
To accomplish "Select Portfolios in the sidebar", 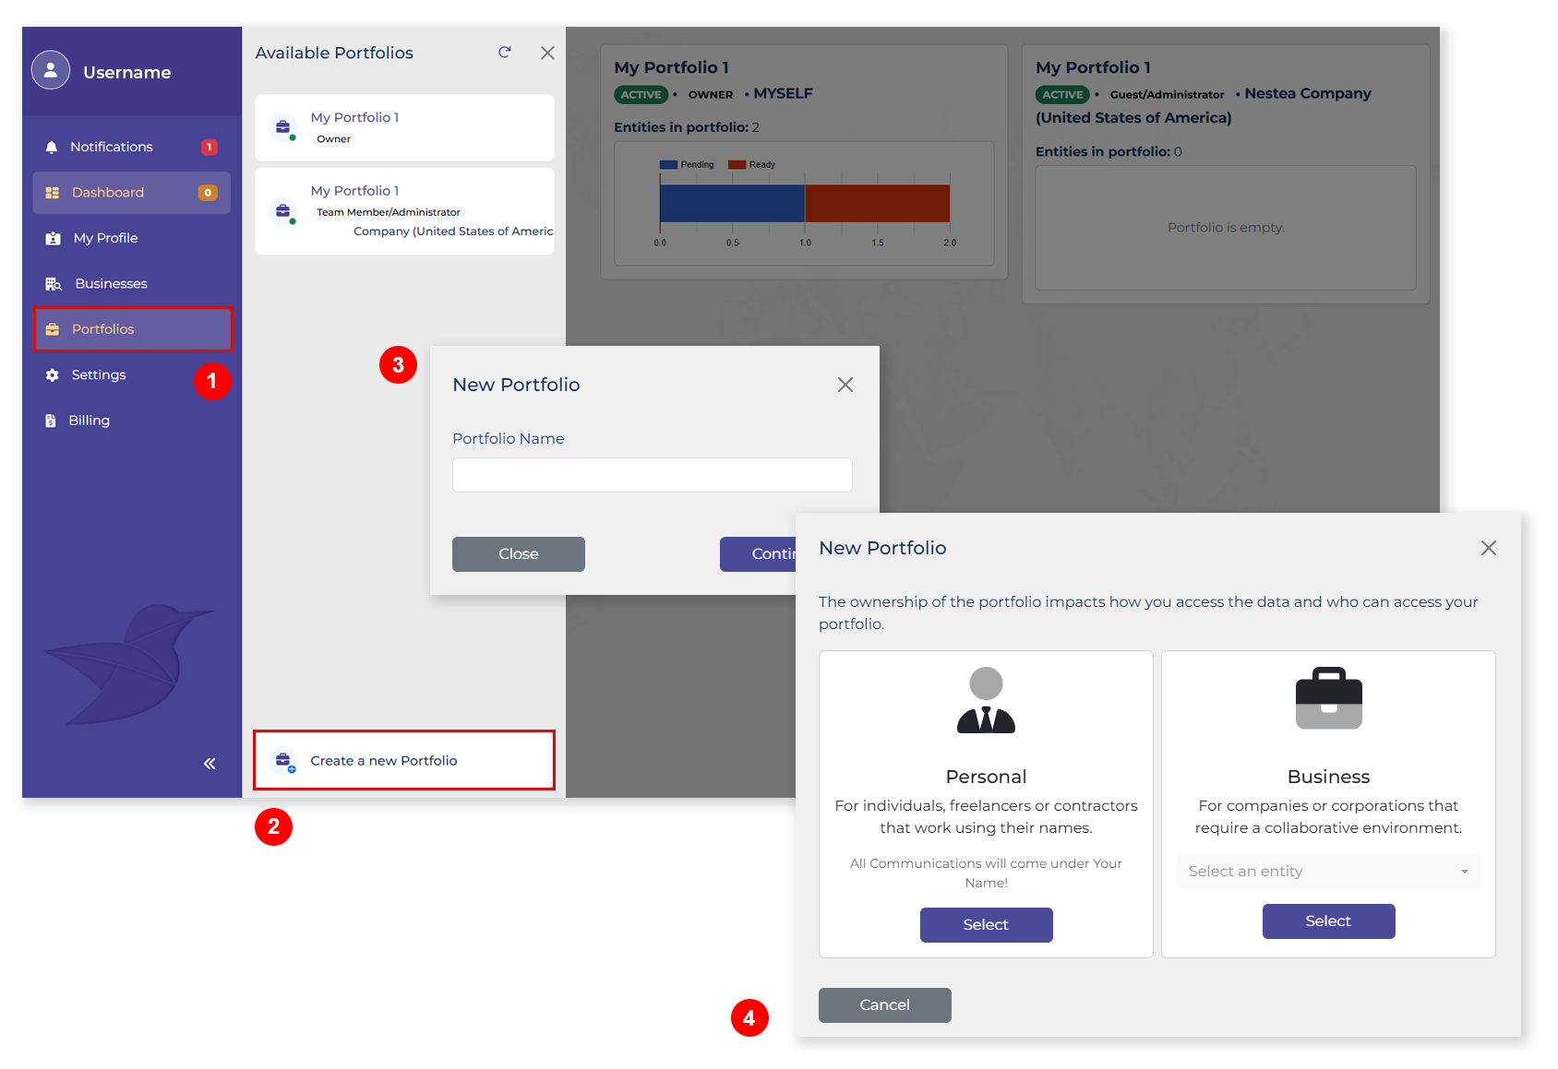I will 133,329.
